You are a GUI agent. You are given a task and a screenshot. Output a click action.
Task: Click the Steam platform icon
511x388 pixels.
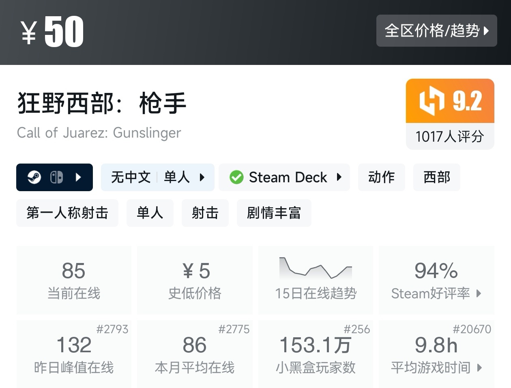[x=34, y=177]
